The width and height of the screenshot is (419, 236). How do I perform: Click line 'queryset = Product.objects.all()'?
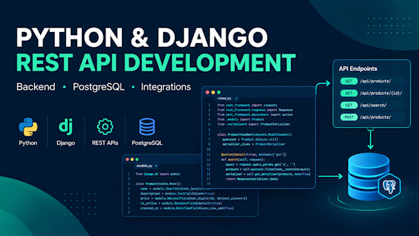(x=250, y=139)
